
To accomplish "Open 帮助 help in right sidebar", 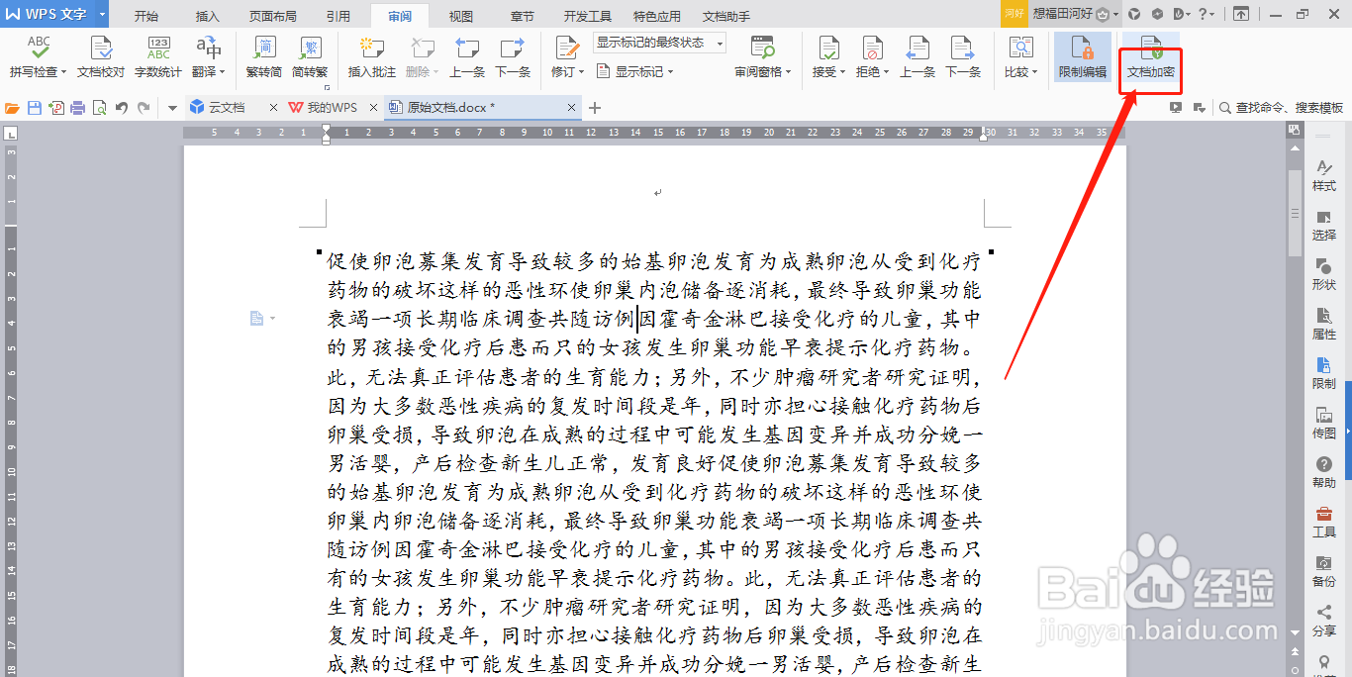I will (1324, 473).
